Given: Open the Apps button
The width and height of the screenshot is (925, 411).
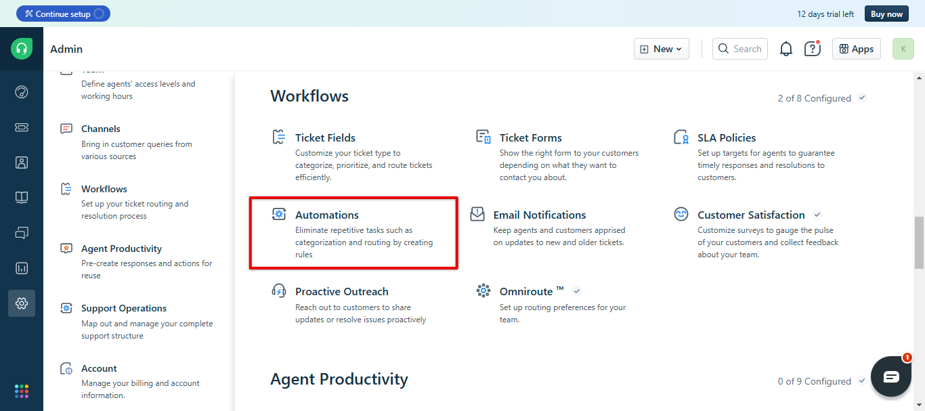Looking at the screenshot, I should tap(857, 49).
